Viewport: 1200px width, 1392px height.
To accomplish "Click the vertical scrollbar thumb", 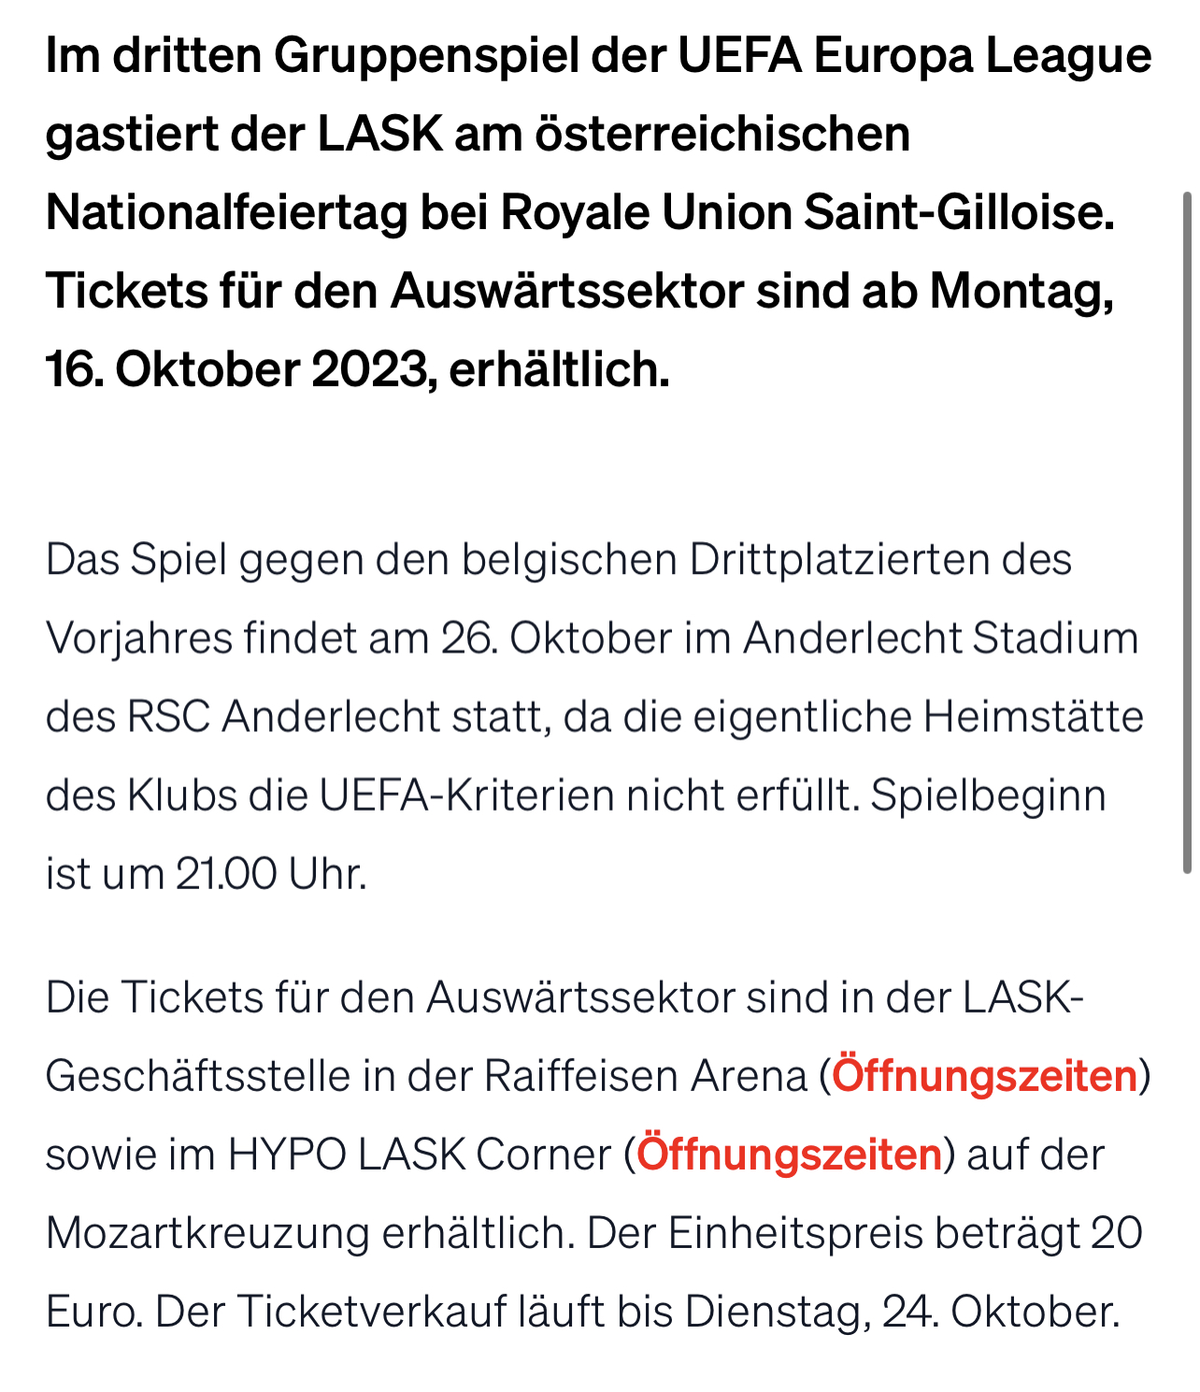I will click(1187, 533).
